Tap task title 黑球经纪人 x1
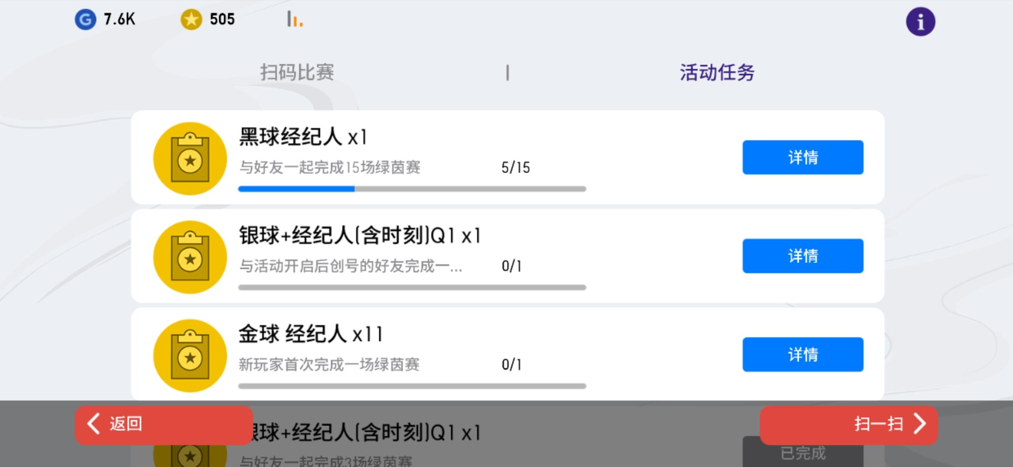 (303, 137)
